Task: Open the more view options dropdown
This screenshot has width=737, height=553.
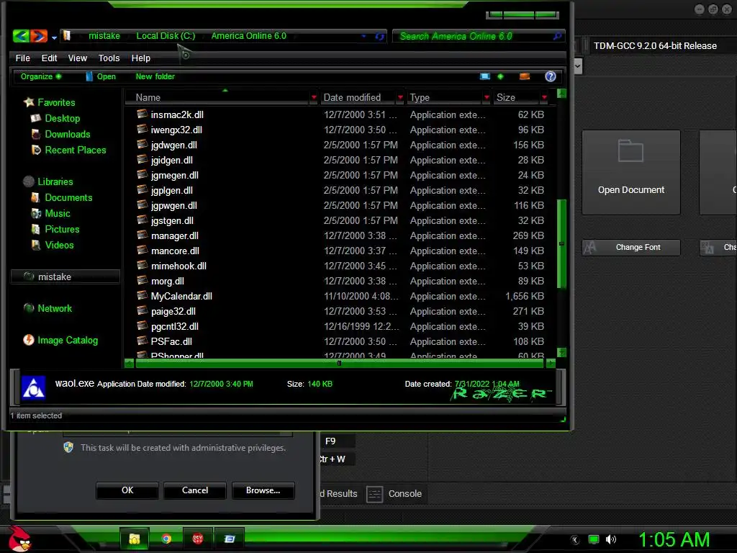Action: 500,76
